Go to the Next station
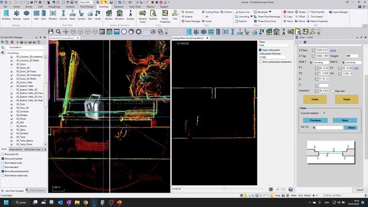Viewport: 368px width, 207px height. point(345,120)
